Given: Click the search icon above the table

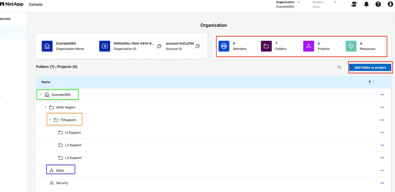Looking at the screenshot, I should pos(339,67).
